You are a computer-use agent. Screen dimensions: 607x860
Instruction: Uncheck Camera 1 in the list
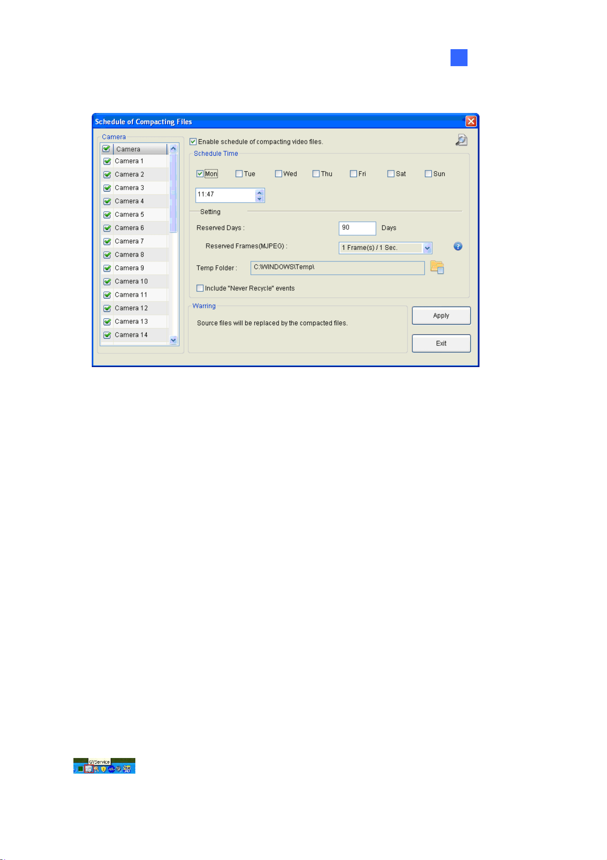tap(107, 161)
